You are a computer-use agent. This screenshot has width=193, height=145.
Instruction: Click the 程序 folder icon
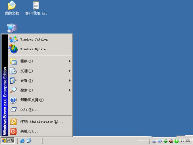point(13,61)
